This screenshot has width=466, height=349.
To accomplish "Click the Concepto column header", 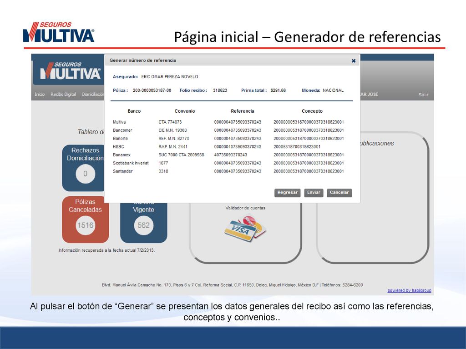I will pyautogui.click(x=312, y=111).
